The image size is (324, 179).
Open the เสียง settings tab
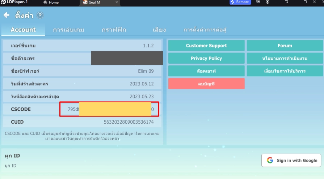[159, 30]
